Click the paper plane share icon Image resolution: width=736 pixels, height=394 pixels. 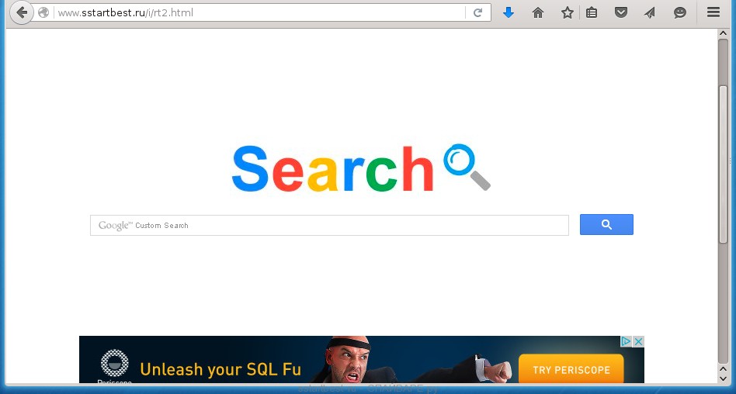pos(650,12)
